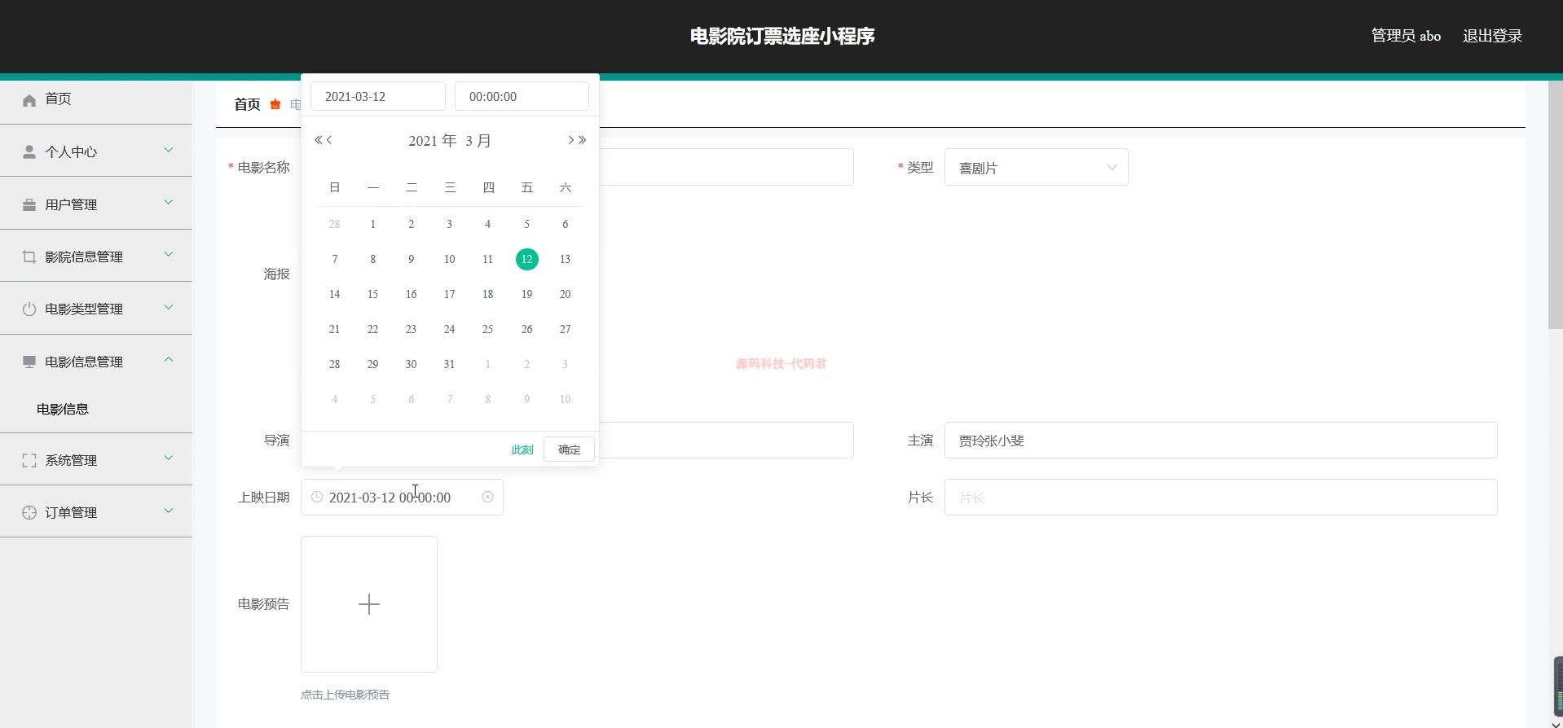Image resolution: width=1563 pixels, height=728 pixels.
Task: Collapse the 电影信息管理 chevron
Action: pyautogui.click(x=169, y=360)
